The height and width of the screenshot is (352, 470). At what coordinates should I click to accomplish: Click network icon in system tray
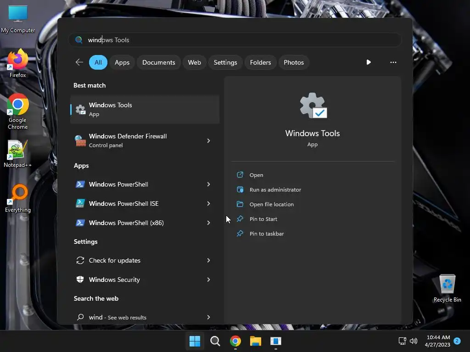pos(402,341)
